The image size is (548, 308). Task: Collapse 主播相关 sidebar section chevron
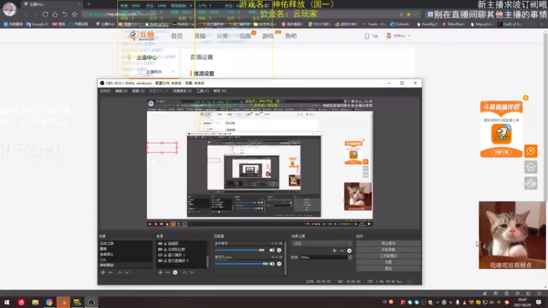(173, 72)
